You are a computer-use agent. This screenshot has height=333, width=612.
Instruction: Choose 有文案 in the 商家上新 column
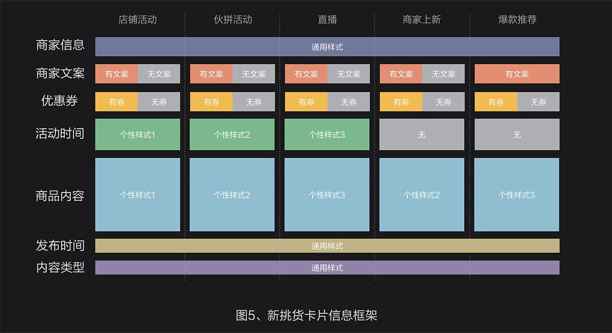pos(401,74)
